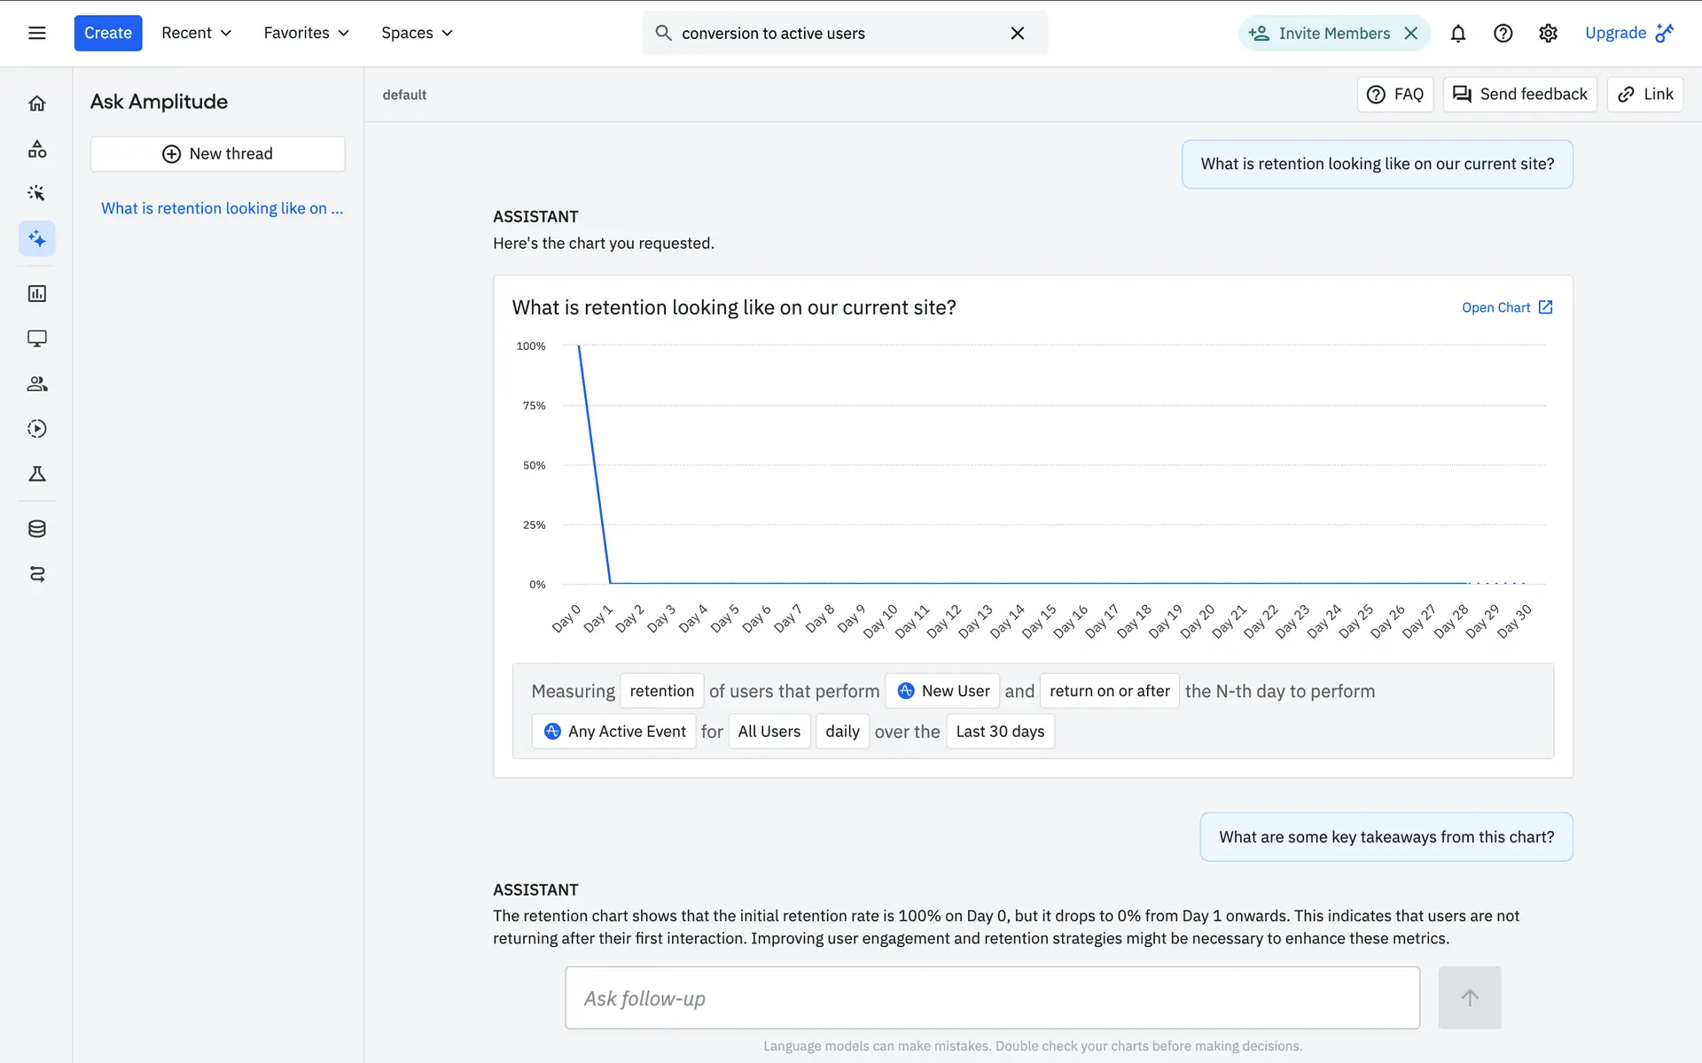Dismiss the Invite Members pill

point(1411,33)
